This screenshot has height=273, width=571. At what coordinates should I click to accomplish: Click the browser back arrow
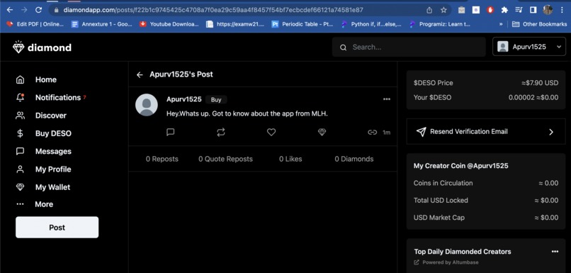pyautogui.click(x=10, y=10)
